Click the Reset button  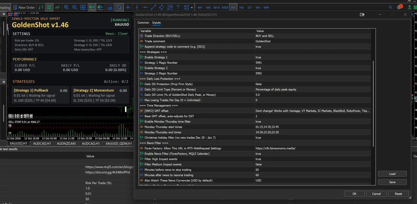point(399,194)
